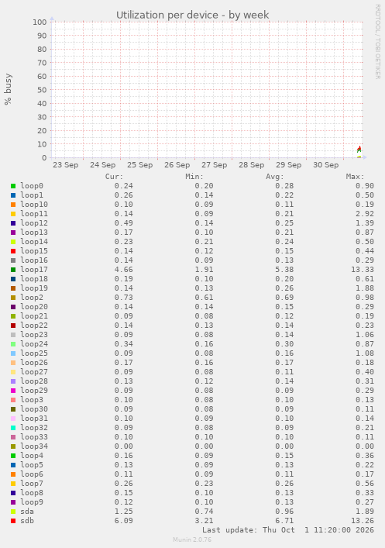Click loop2's Min value 0.61

[x=204, y=298]
